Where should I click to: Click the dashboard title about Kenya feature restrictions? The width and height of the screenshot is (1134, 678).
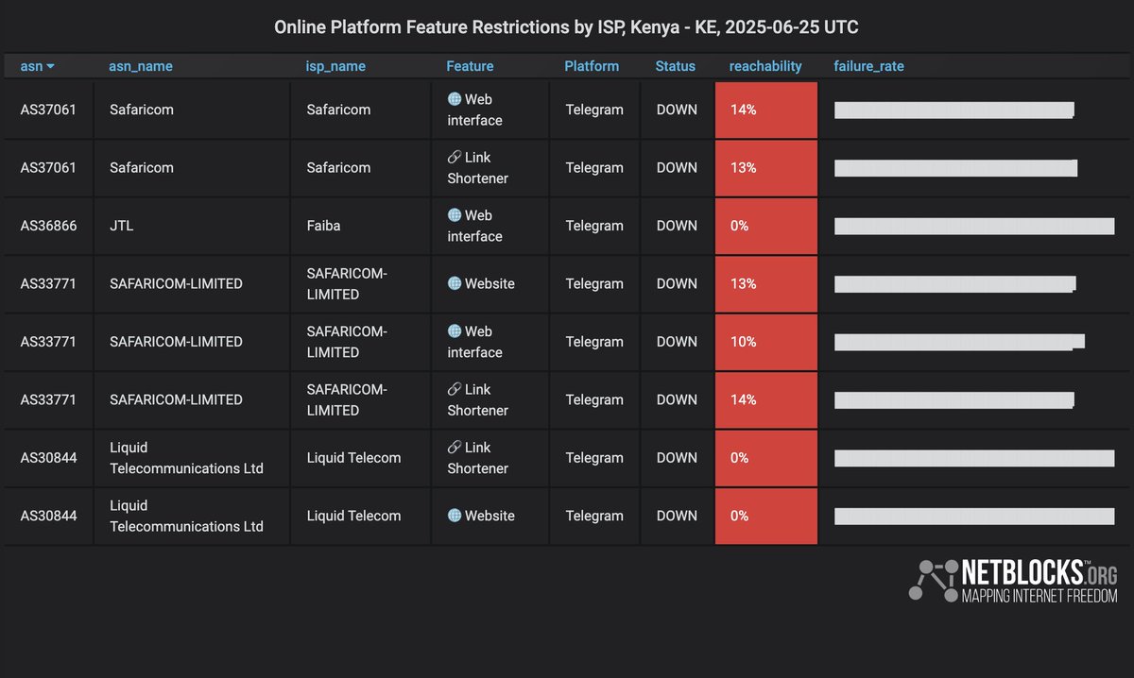566,26
